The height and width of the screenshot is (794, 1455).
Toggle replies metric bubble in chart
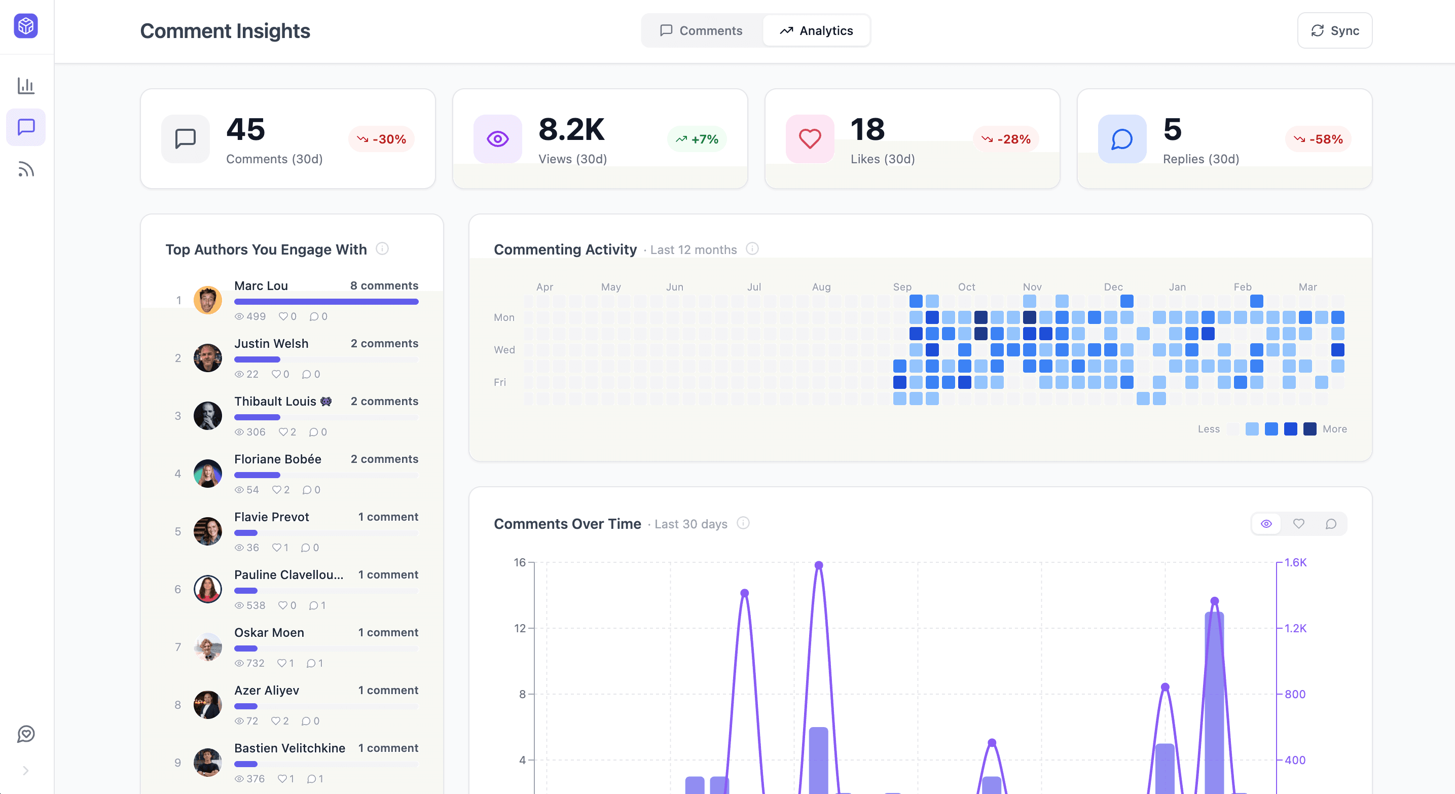(1331, 523)
